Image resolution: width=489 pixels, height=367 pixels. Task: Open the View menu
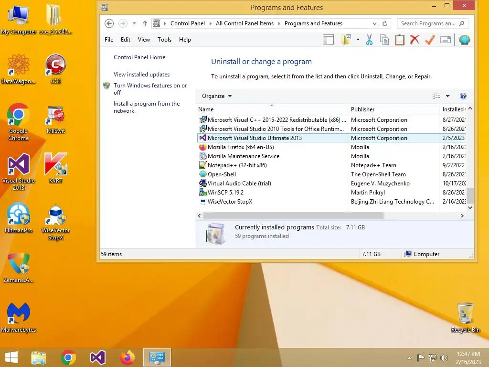coord(144,40)
